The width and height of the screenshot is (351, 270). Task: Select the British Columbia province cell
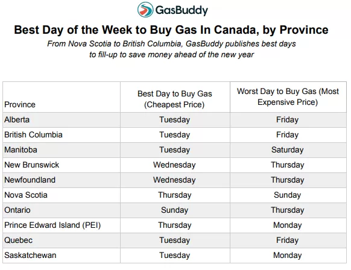[x=62, y=135]
